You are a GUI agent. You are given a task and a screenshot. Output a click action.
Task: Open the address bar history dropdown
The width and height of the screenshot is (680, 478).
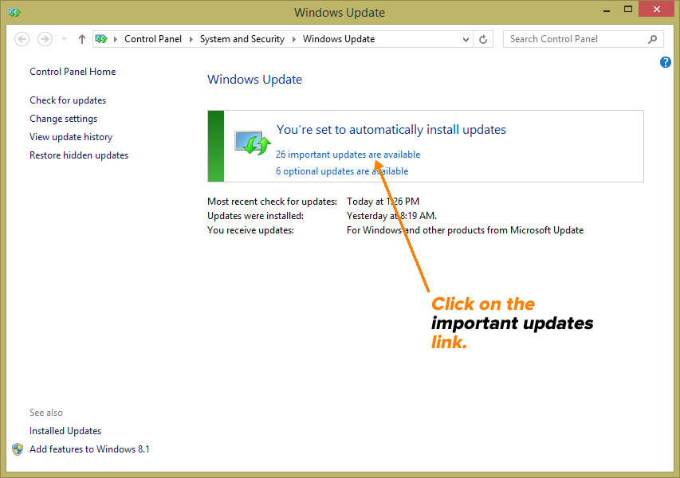coord(466,39)
